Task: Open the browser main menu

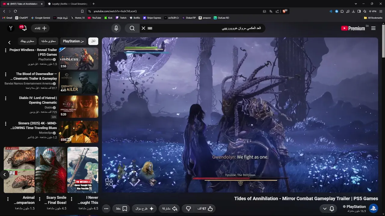Action: (381, 11)
